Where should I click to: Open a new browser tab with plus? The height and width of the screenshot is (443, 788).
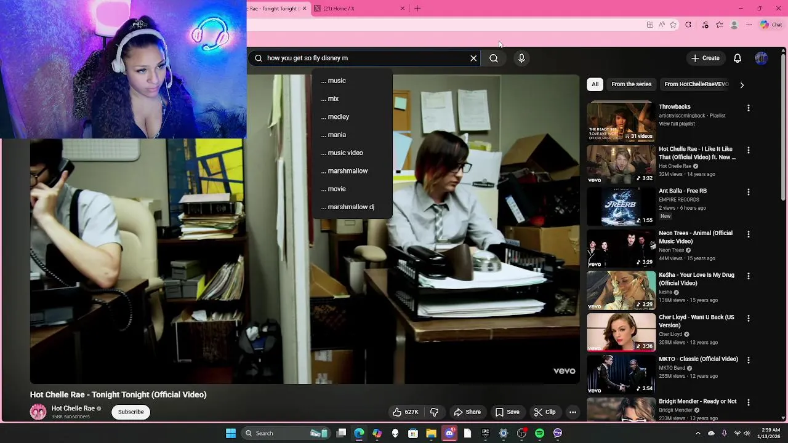coord(417,9)
